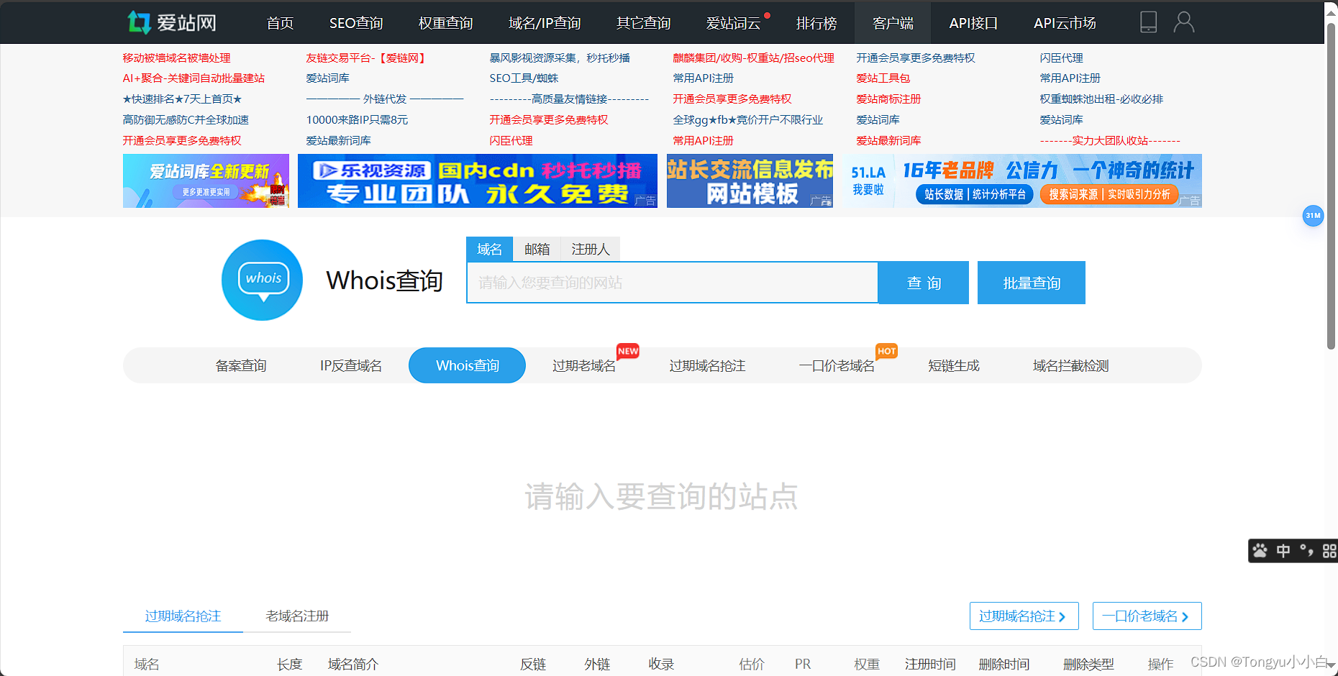Switch to the 老域名注册 tab
The height and width of the screenshot is (676, 1338).
[x=296, y=616]
